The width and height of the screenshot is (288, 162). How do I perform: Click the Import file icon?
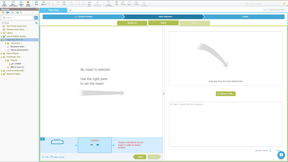click(x=21, y=3)
